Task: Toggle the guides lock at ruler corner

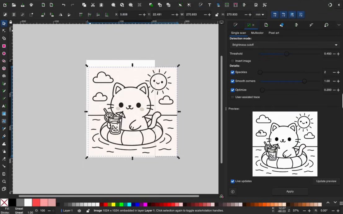Action: pos(11,22)
